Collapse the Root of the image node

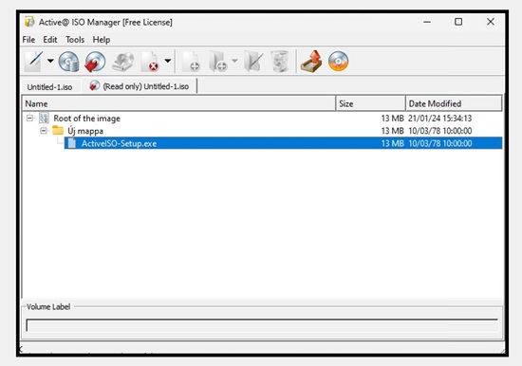click(30, 119)
